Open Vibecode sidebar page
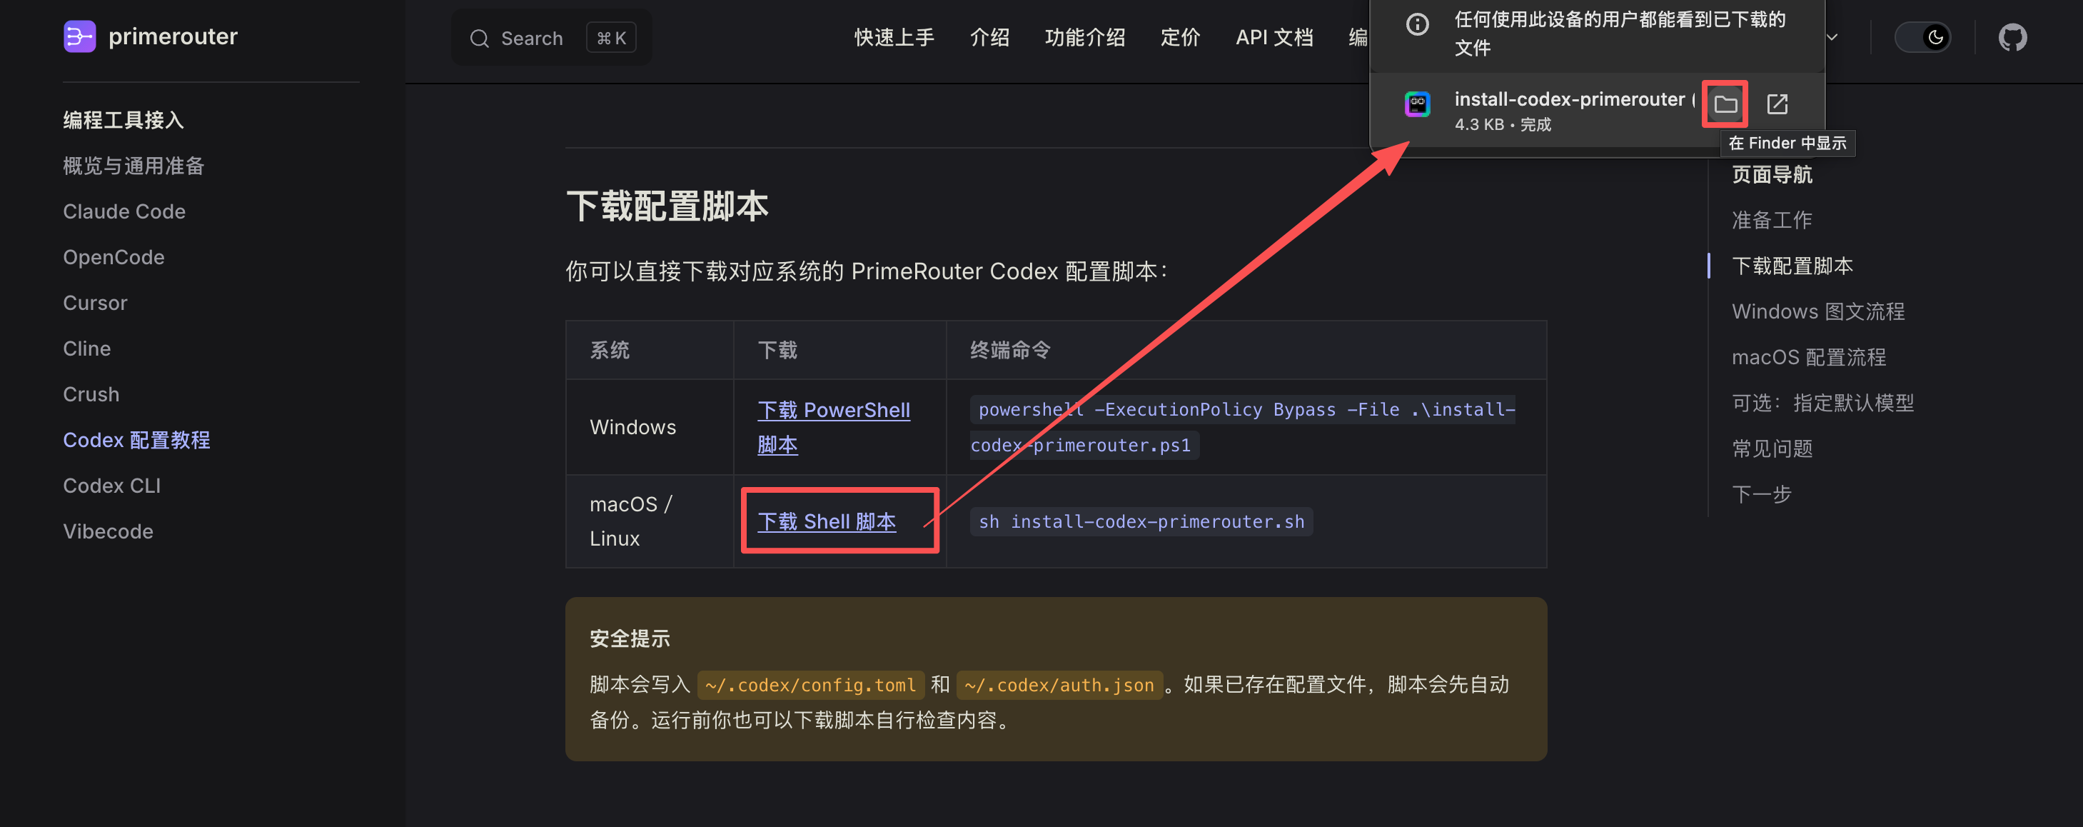The width and height of the screenshot is (2083, 827). [x=108, y=531]
